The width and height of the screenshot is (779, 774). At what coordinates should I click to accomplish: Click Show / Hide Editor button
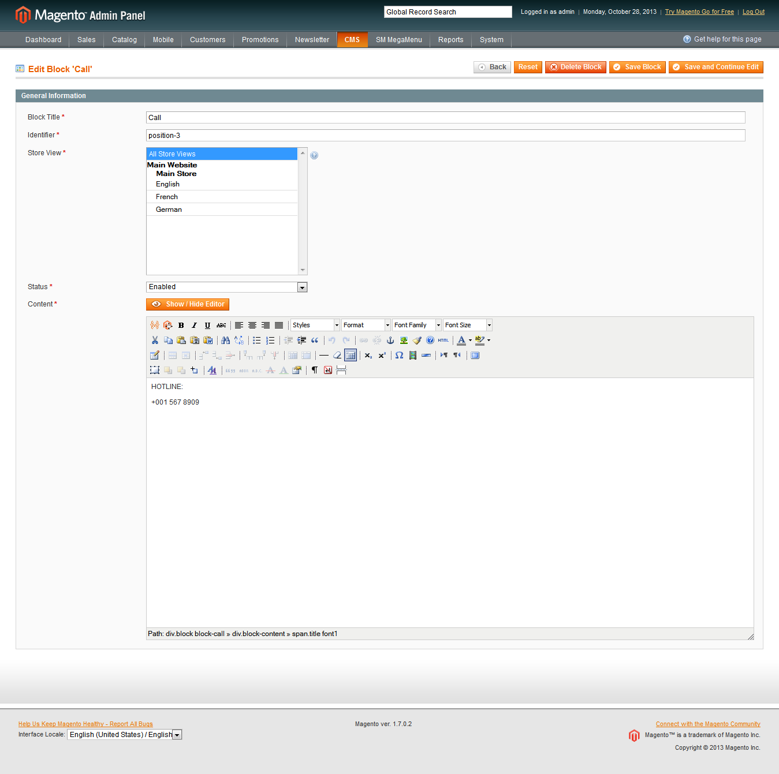pos(188,304)
